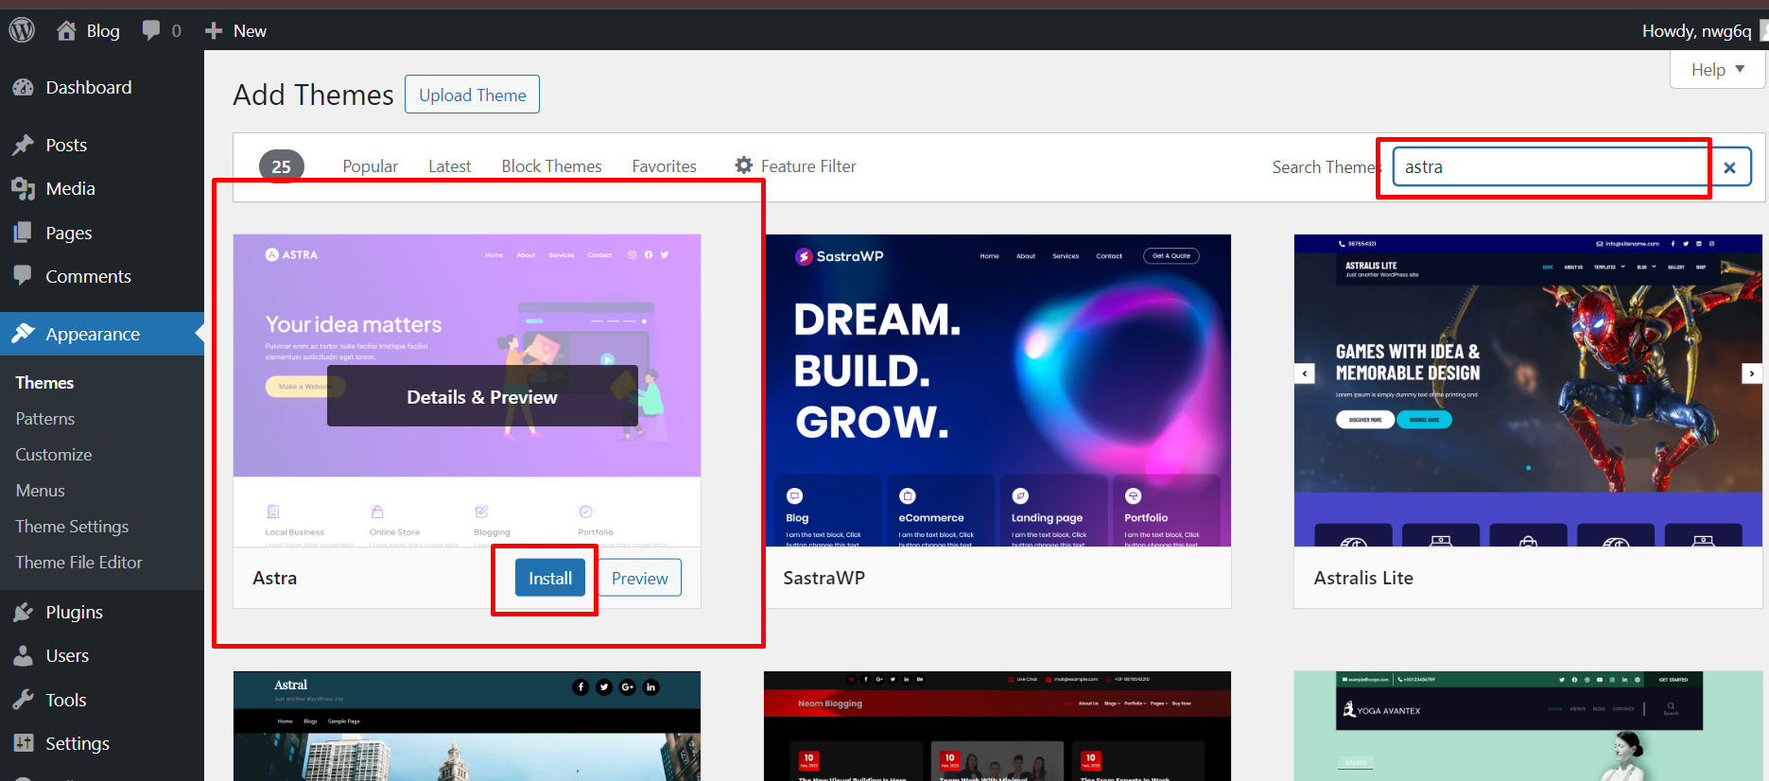Viewport: 1769px width, 781px height.
Task: Open Theme File Editor submenu
Action: 78,563
